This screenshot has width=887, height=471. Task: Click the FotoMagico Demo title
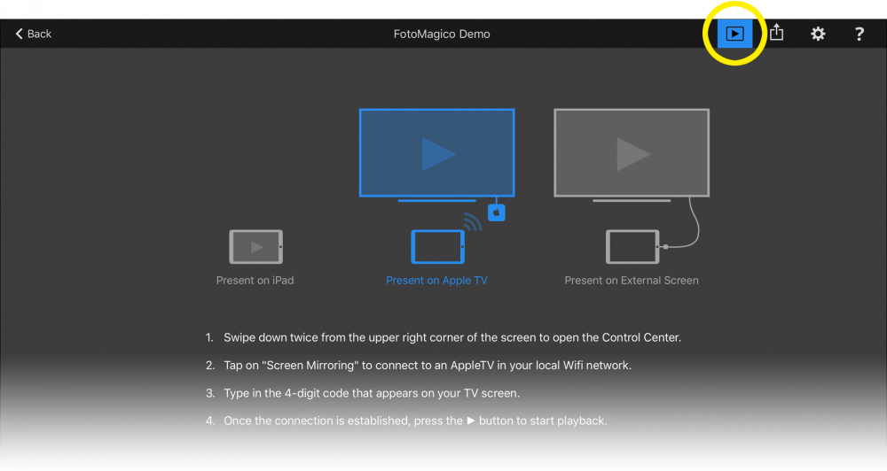pyautogui.click(x=442, y=34)
